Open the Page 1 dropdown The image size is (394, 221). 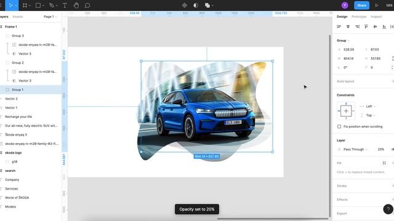click(x=50, y=17)
